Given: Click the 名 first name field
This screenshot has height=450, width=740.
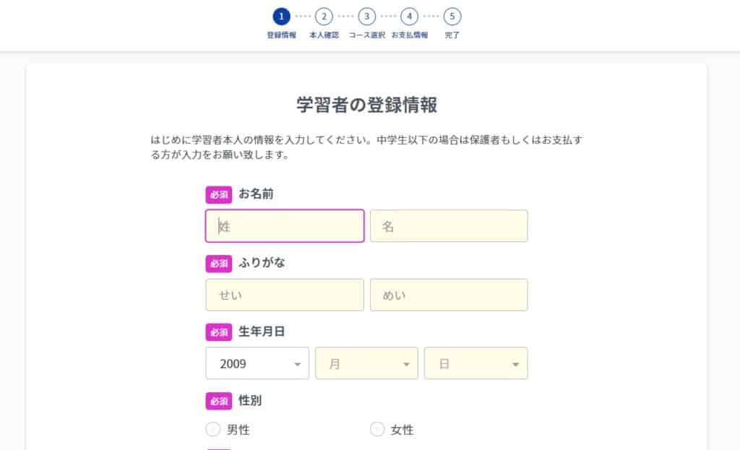Looking at the screenshot, I should click(449, 226).
